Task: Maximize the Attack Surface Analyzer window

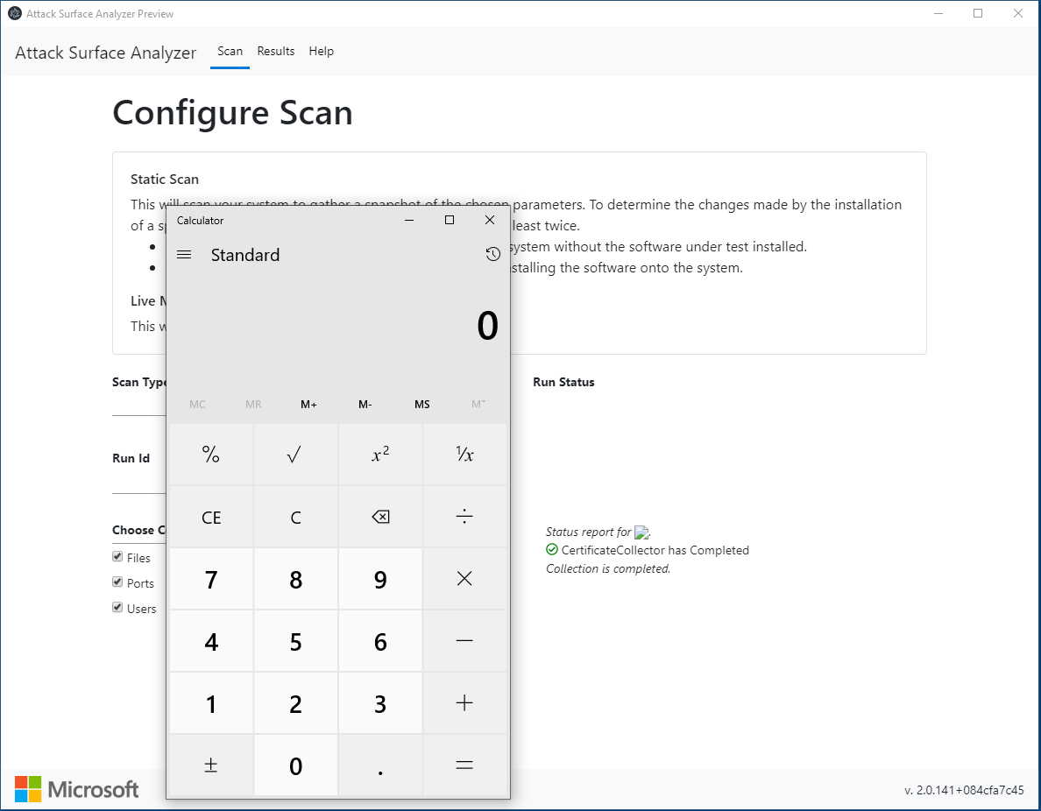Action: tap(978, 13)
